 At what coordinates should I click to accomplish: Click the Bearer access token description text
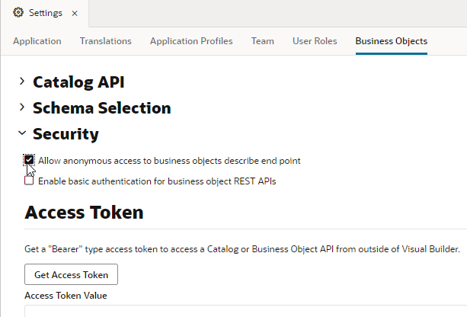point(242,249)
